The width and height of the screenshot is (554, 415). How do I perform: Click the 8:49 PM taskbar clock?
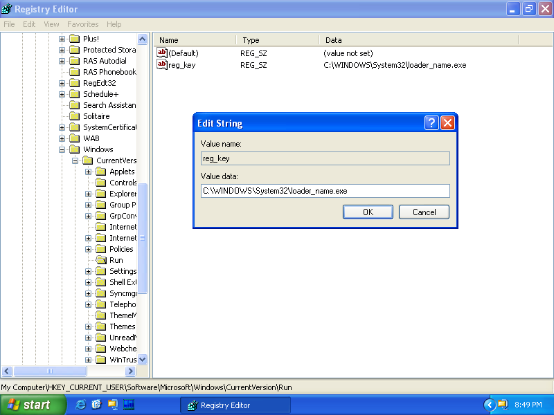[528, 405]
